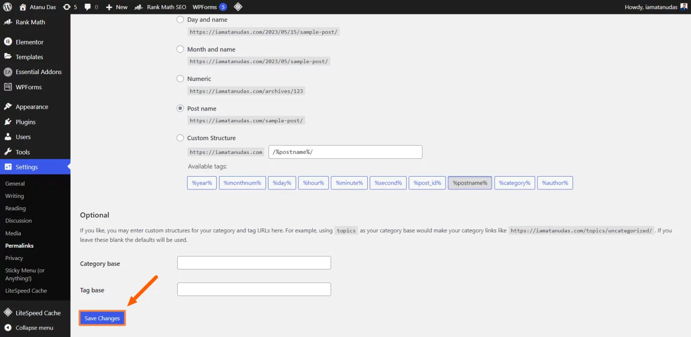Screen dimensions: 691x337
Task: Click WPForms in the admin bar
Action: pyautogui.click(x=204, y=7)
